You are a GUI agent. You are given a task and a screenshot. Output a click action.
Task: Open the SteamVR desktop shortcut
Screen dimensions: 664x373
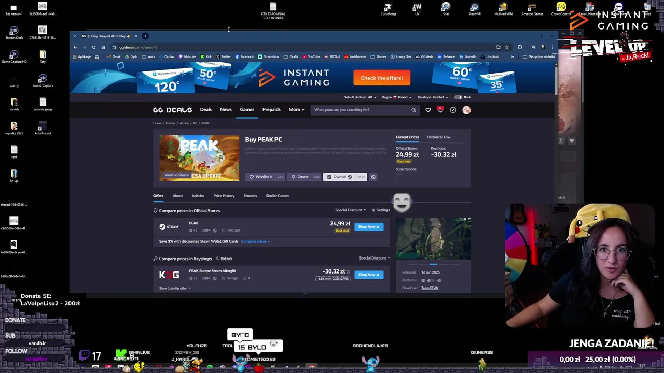coord(475,9)
